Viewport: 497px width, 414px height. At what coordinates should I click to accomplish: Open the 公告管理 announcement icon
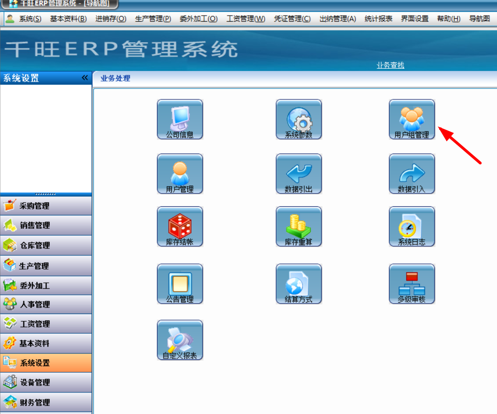180,284
